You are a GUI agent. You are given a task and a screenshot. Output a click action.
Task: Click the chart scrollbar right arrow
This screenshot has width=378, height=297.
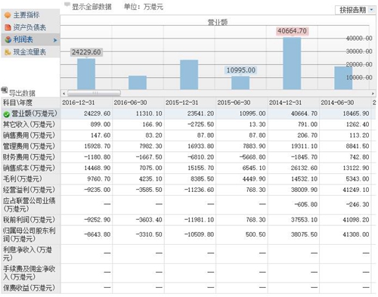(x=373, y=94)
